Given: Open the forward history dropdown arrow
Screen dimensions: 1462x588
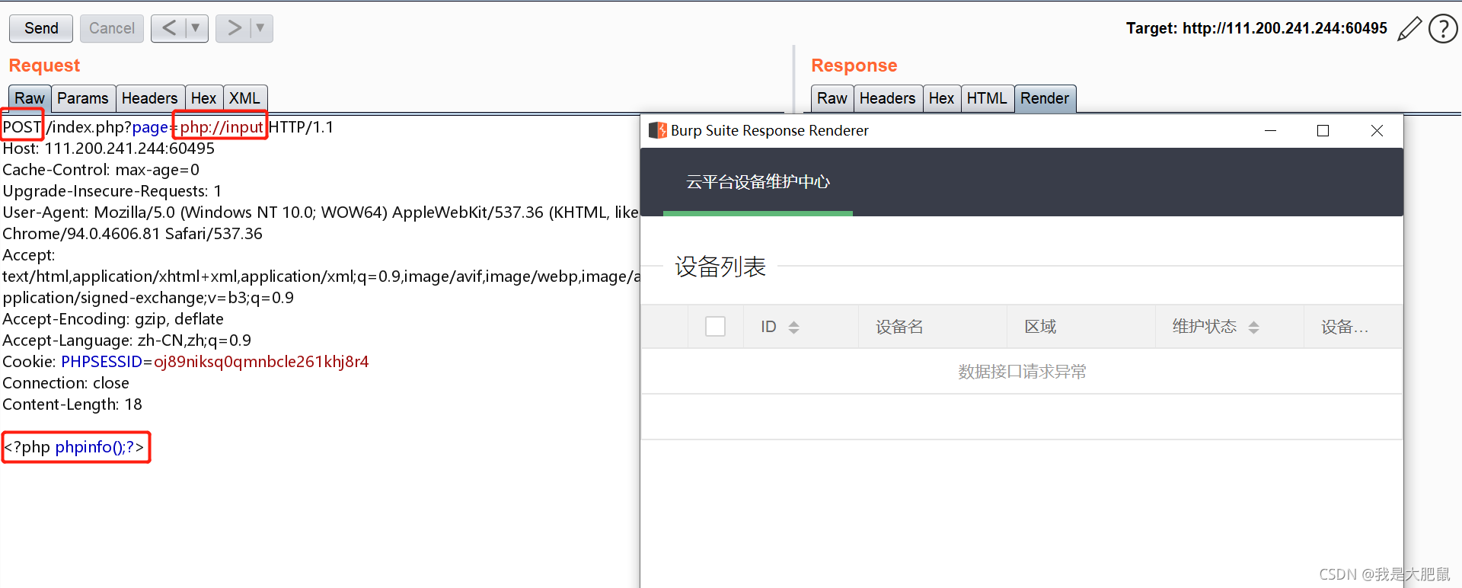Looking at the screenshot, I should [x=260, y=28].
